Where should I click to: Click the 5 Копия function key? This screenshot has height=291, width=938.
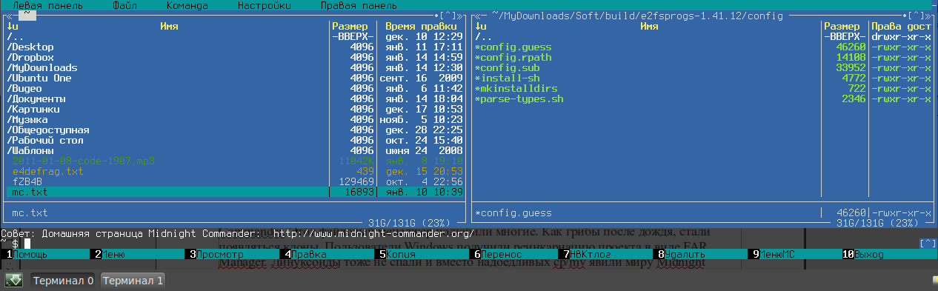point(422,254)
